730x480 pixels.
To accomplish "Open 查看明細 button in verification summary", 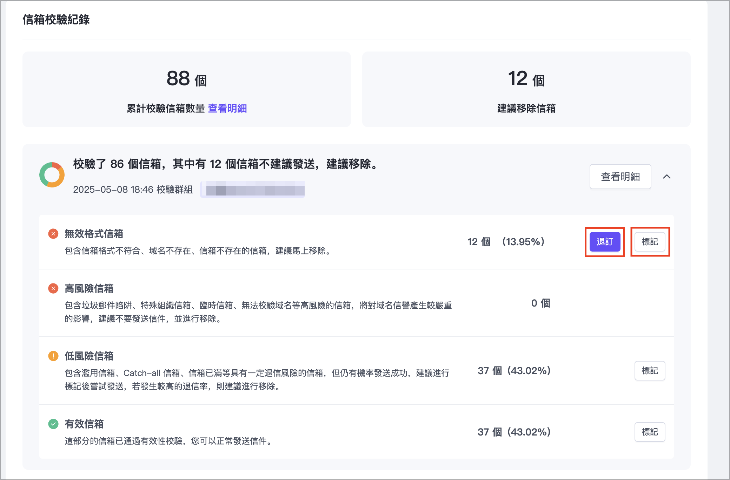I will pos(620,177).
